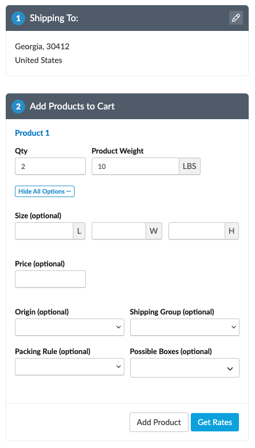Click the Georgia, 30412 address text

tap(42, 46)
